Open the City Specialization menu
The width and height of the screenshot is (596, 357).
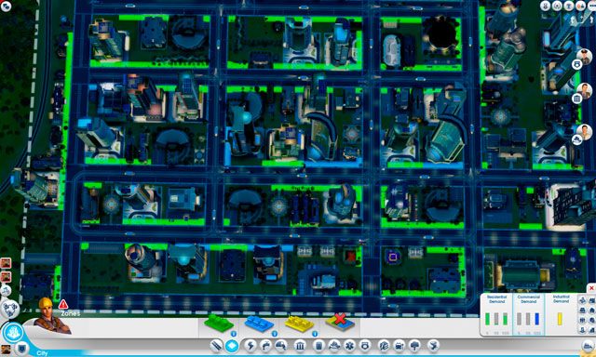click(433, 346)
